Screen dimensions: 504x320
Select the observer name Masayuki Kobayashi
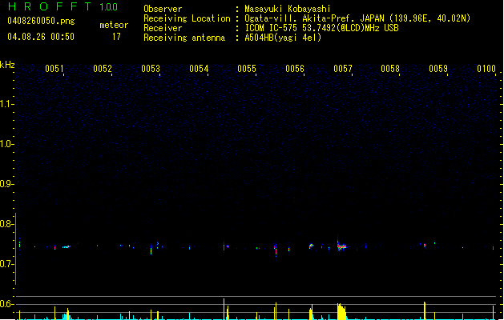point(288,9)
